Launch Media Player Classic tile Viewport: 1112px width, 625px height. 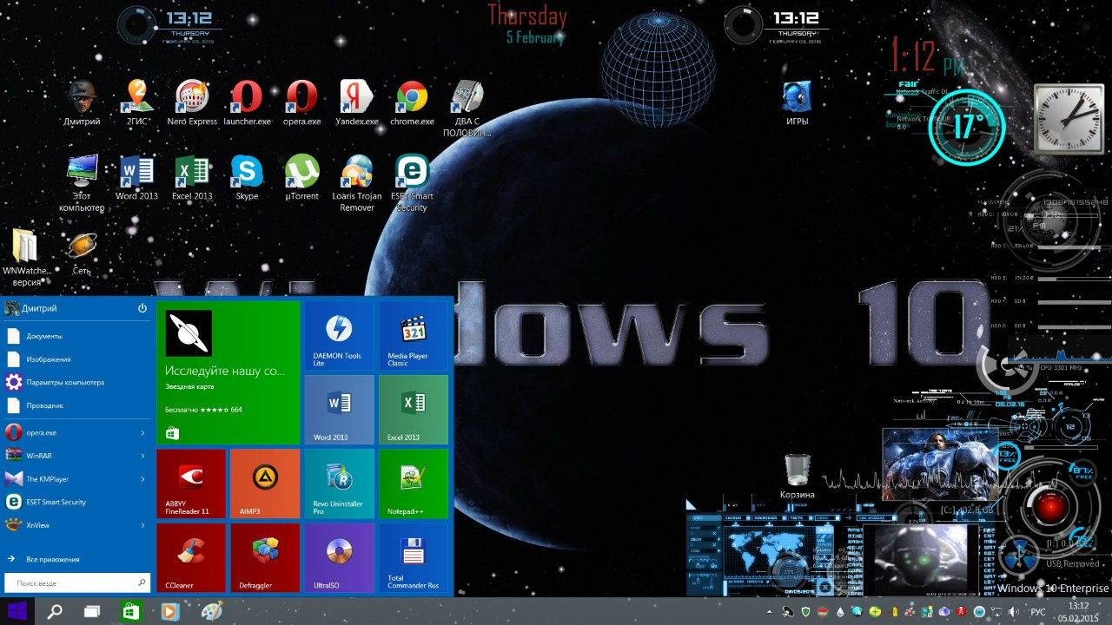tap(414, 336)
